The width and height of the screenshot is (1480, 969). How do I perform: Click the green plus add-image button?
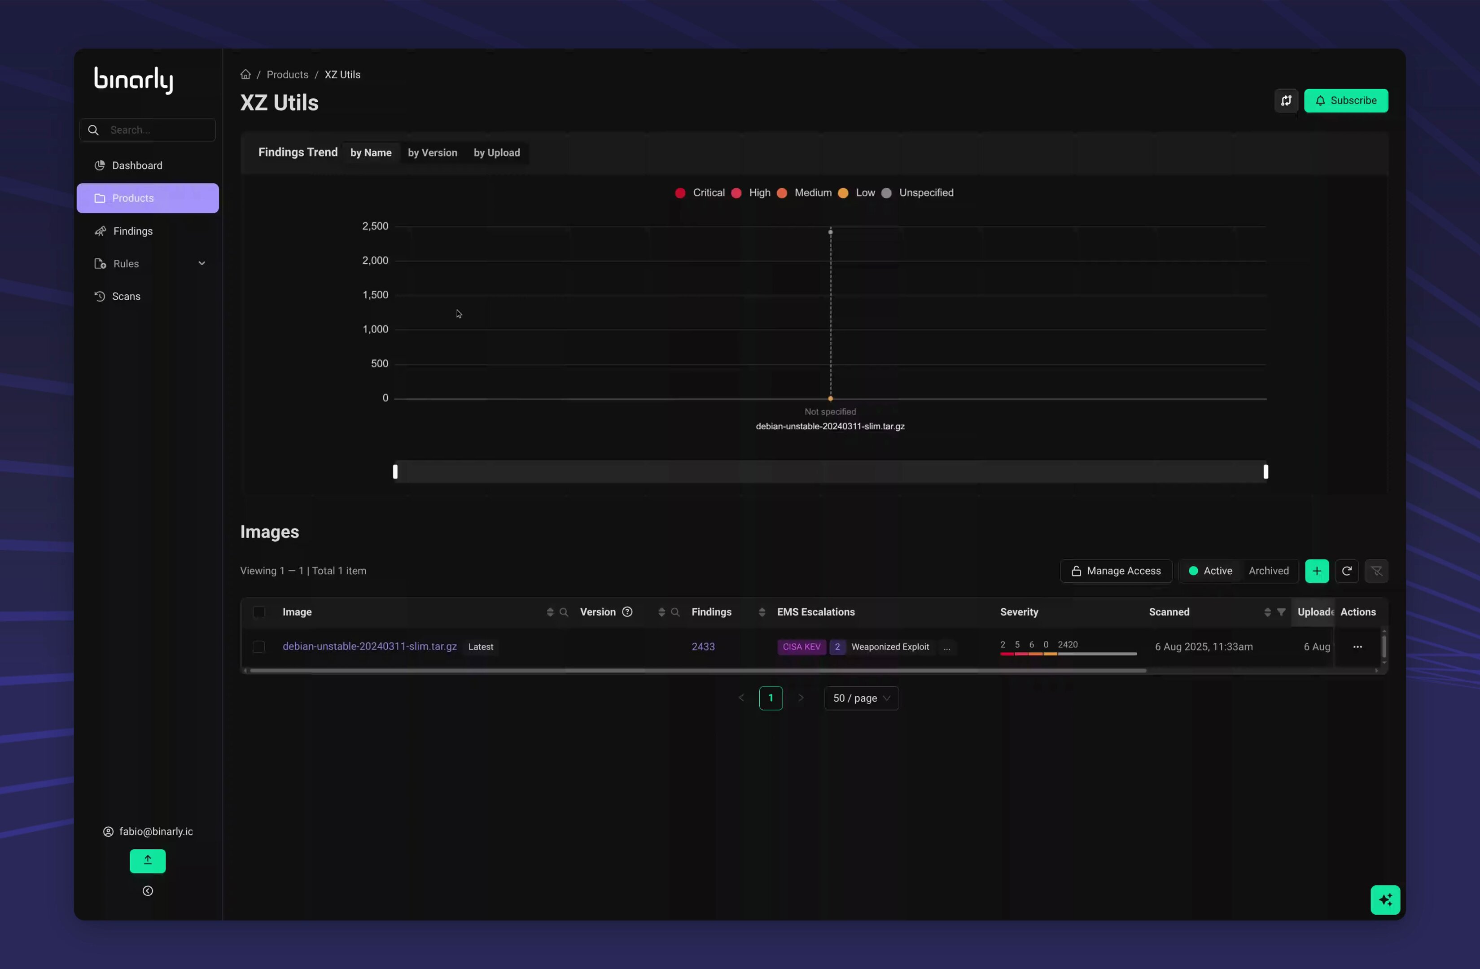point(1317,571)
